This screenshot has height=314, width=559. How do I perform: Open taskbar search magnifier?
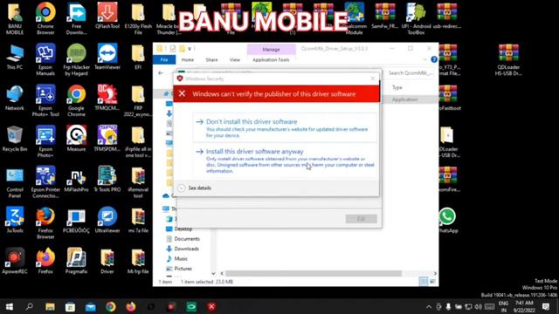[x=30, y=306]
